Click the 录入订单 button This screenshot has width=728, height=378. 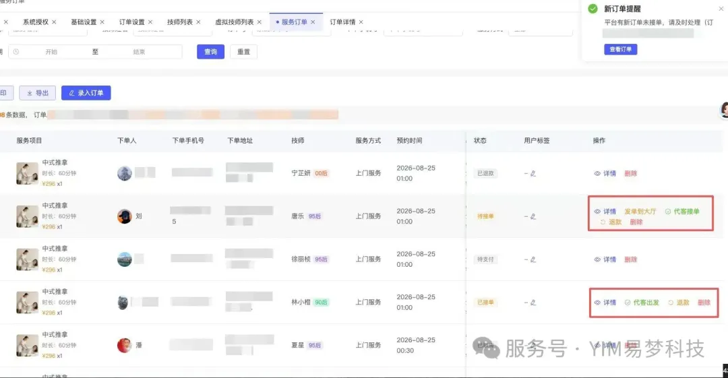pyautogui.click(x=86, y=93)
